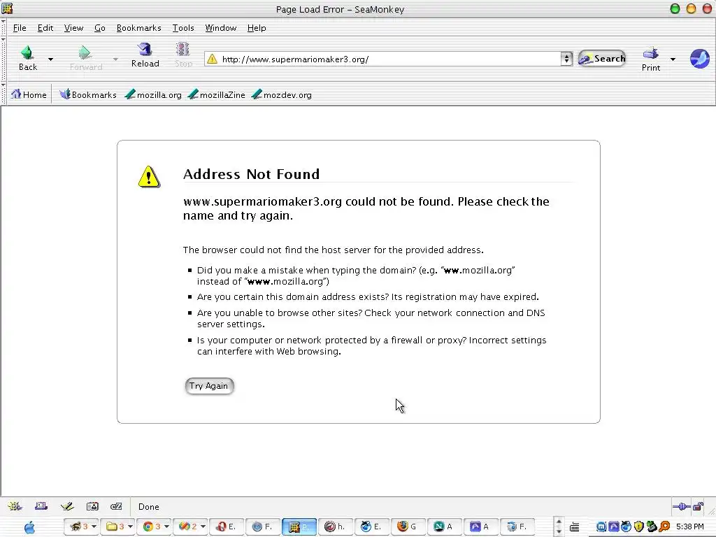
Task: Open the 'h.' taskbar button
Action: pos(336,527)
